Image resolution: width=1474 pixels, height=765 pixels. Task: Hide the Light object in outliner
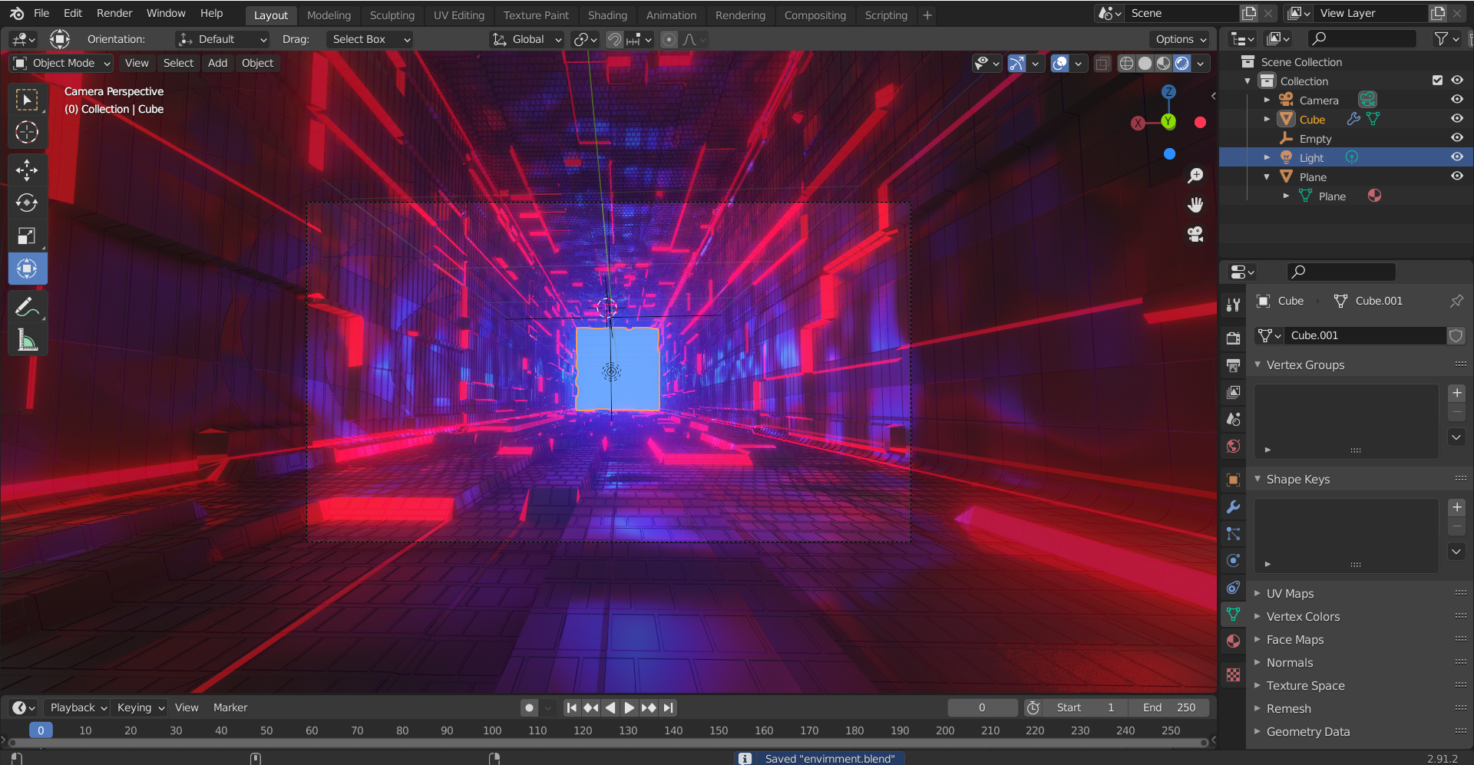(1456, 157)
